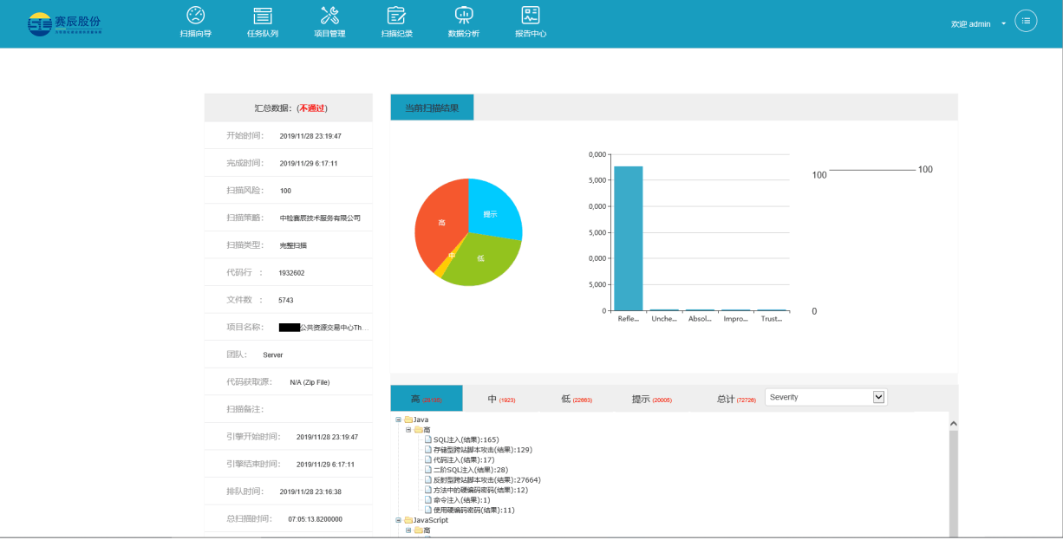Screen dimensions: 1063x540
Task: Open the Severity dropdown
Action: click(825, 397)
